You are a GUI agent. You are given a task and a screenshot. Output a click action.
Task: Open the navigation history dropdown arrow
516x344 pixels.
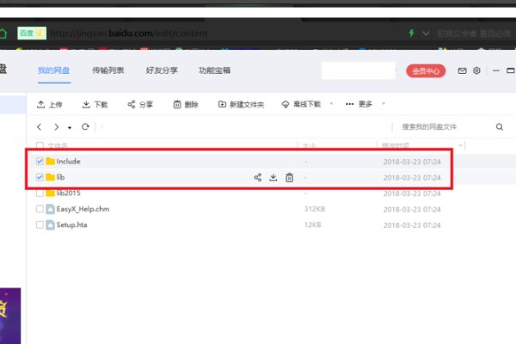[x=70, y=127]
